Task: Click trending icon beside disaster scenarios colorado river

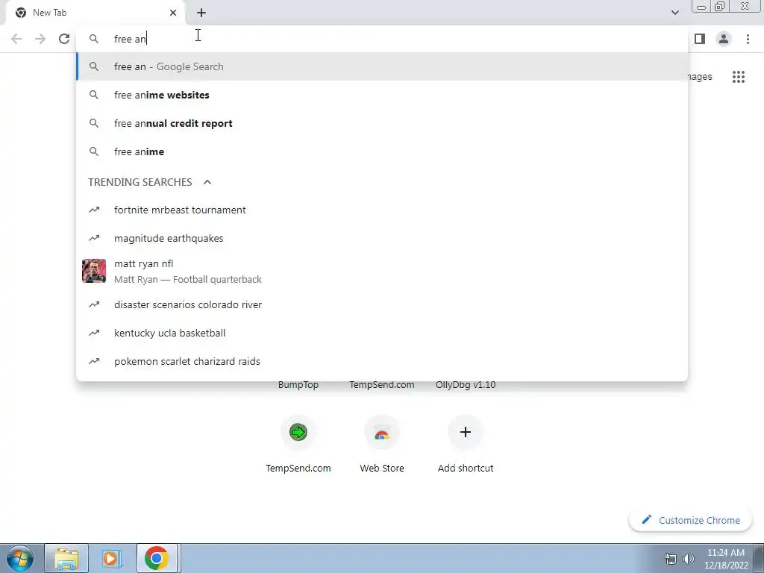Action: [x=94, y=304]
